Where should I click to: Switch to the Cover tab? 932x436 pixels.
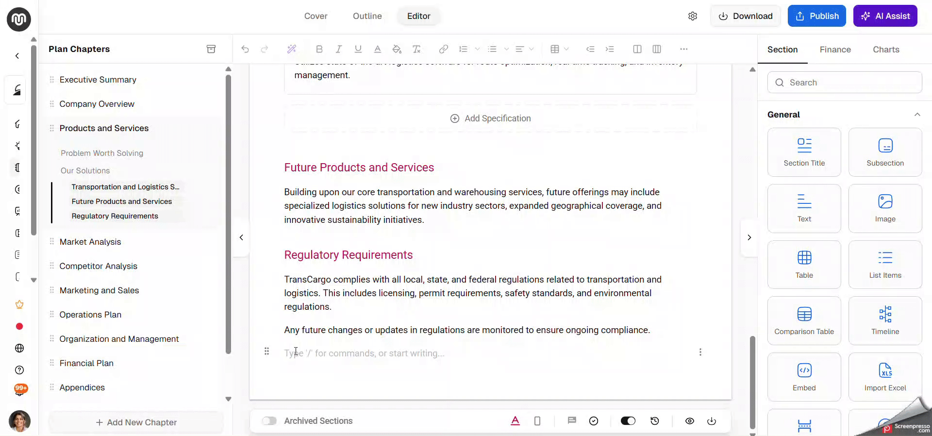pyautogui.click(x=316, y=16)
